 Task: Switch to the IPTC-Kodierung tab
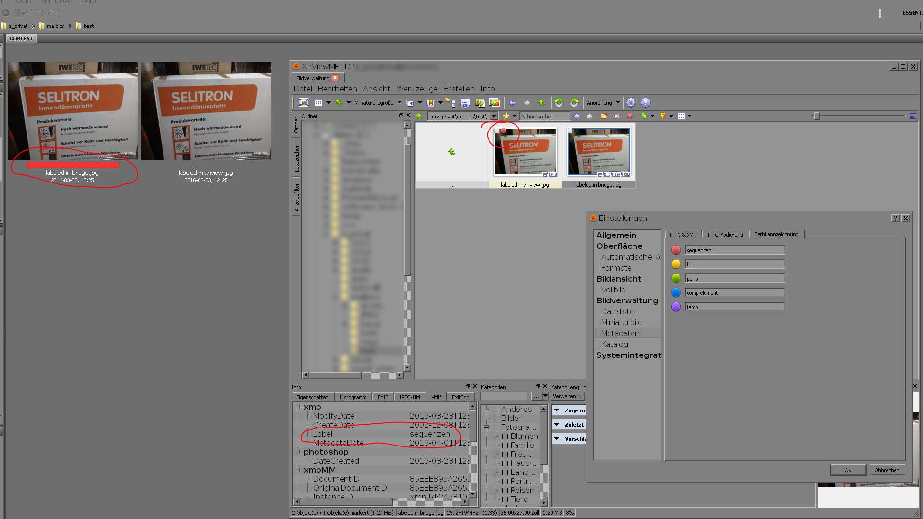point(725,235)
